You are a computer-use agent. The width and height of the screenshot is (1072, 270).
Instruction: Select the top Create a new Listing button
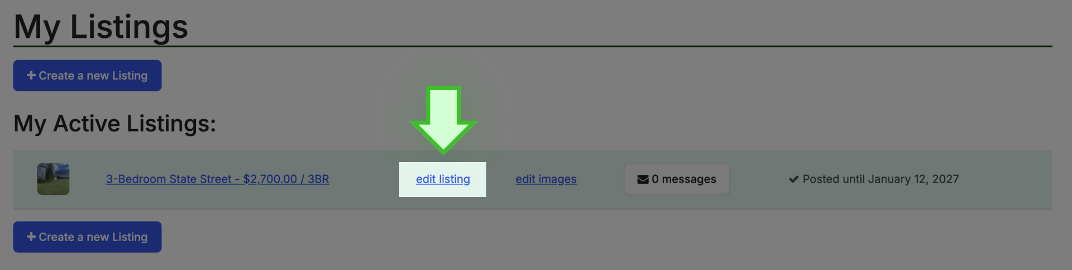coord(88,75)
